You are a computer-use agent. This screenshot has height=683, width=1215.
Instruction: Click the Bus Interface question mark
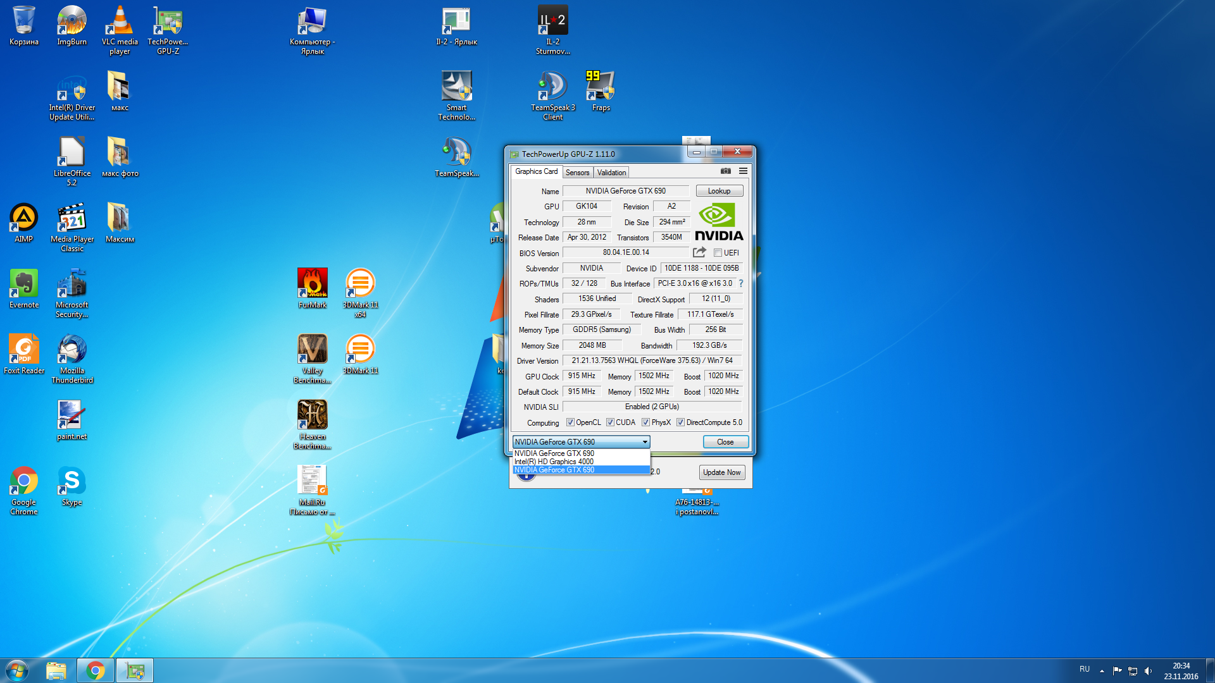click(741, 283)
